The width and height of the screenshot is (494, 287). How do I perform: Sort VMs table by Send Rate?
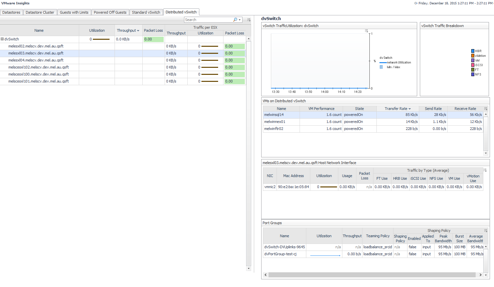click(x=433, y=109)
